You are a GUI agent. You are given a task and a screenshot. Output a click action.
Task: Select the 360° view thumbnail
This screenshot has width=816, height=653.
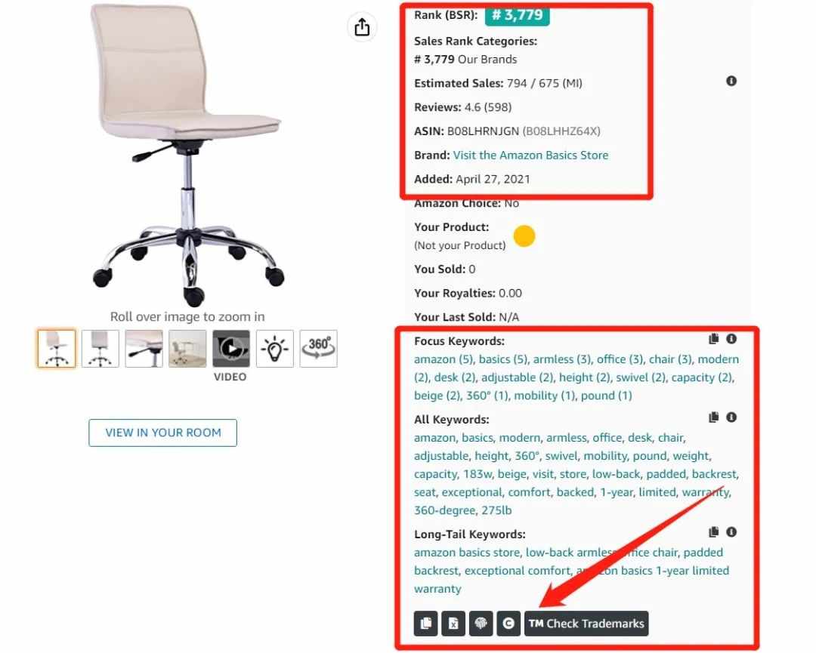319,348
